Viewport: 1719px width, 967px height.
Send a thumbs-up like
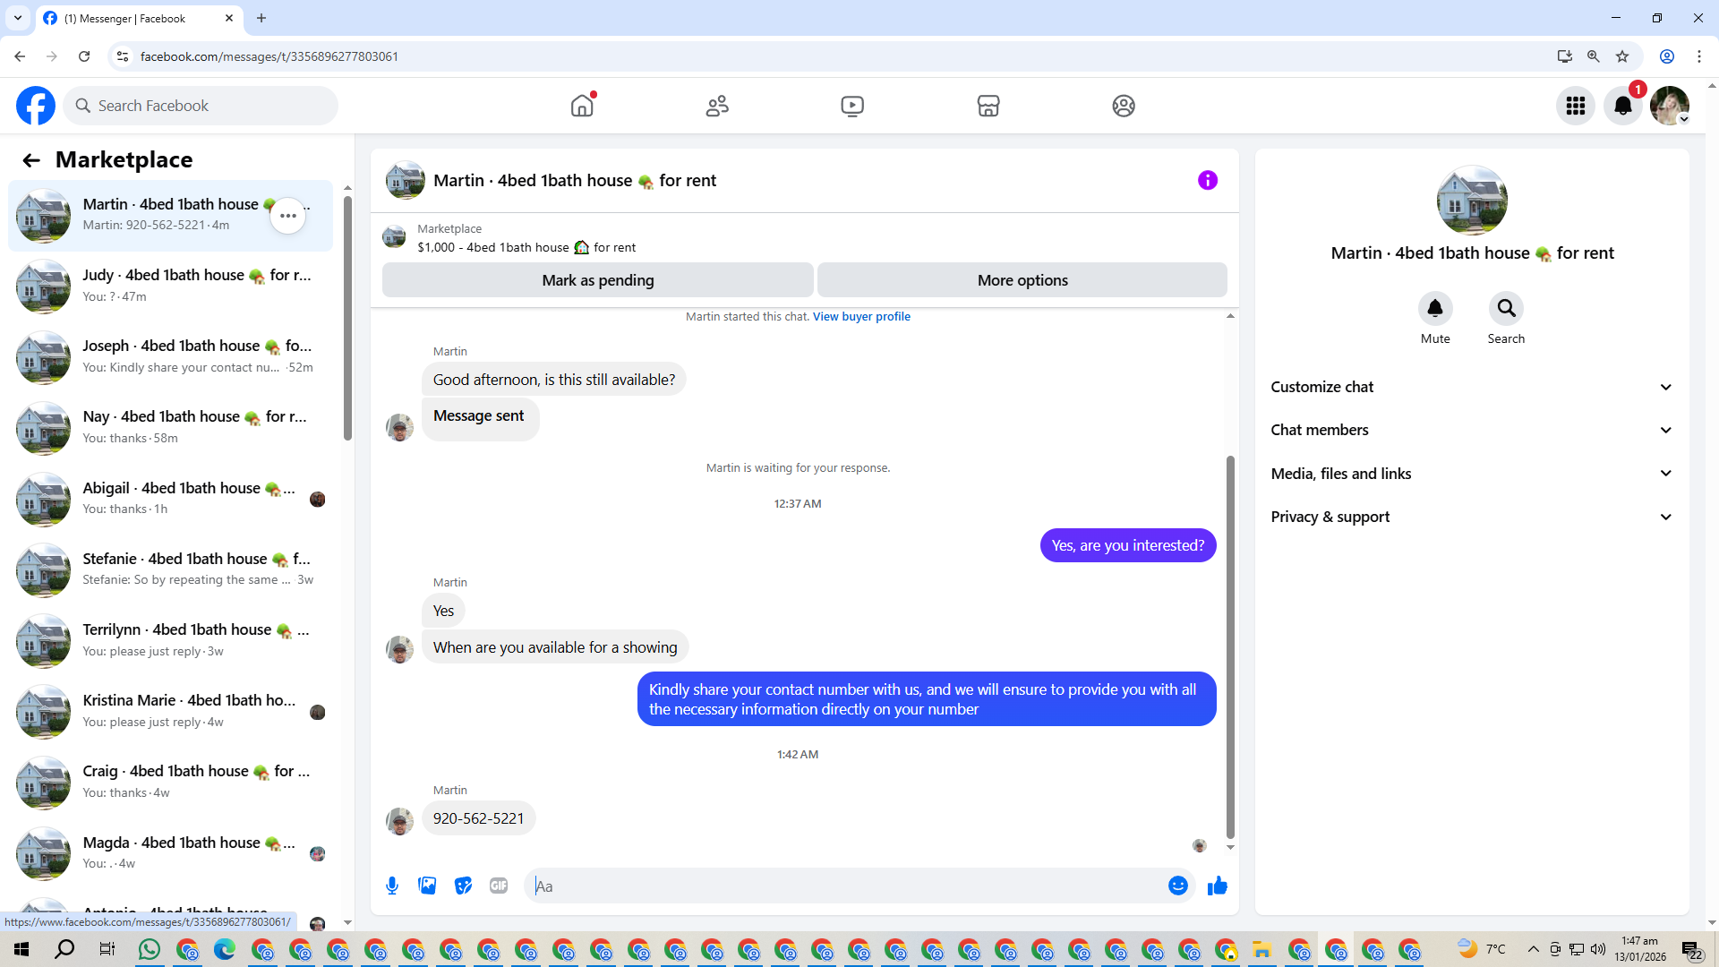point(1217,886)
